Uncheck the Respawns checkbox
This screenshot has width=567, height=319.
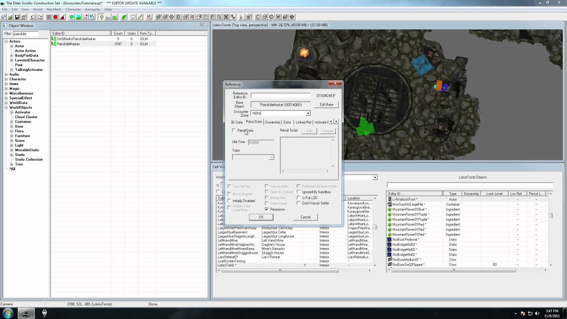[x=267, y=209]
